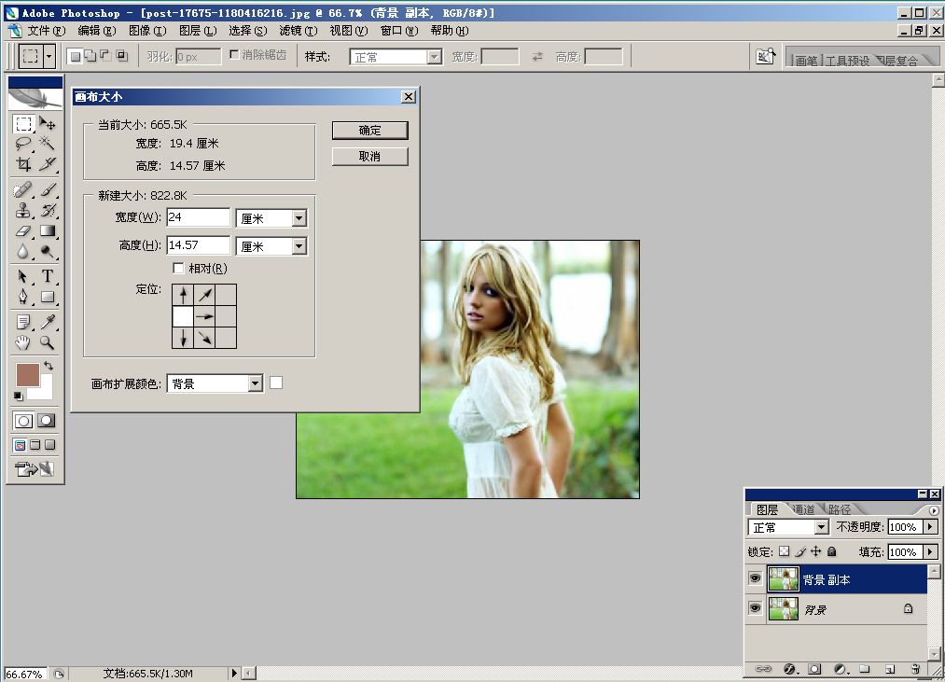The image size is (945, 682).
Task: Activate the Zoom tool in toolbox
Action: [x=48, y=342]
